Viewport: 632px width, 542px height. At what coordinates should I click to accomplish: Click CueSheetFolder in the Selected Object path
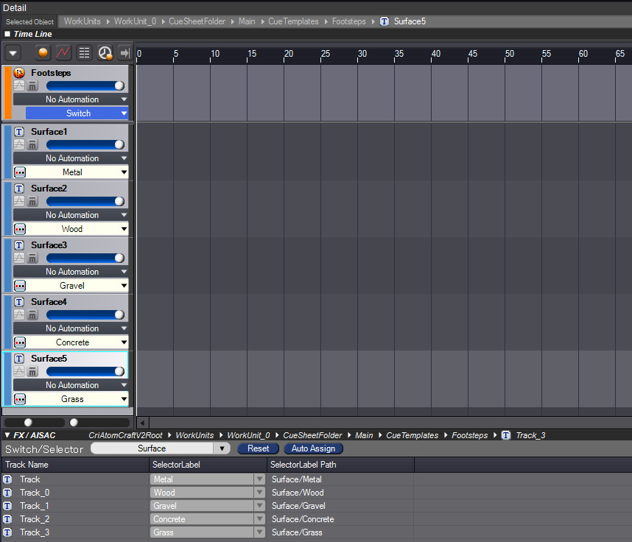[197, 21]
